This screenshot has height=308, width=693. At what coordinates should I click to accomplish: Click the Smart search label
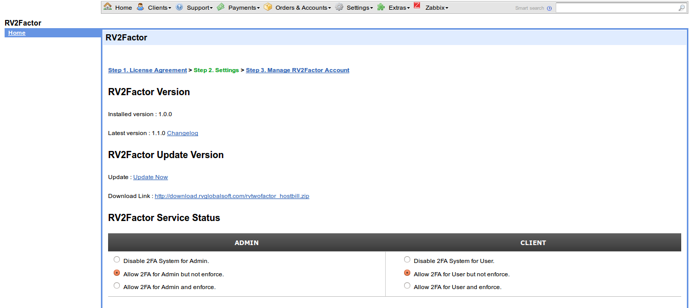pos(530,8)
